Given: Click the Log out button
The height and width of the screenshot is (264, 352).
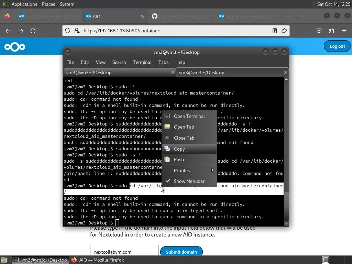Looking at the screenshot, I should coord(337,46).
